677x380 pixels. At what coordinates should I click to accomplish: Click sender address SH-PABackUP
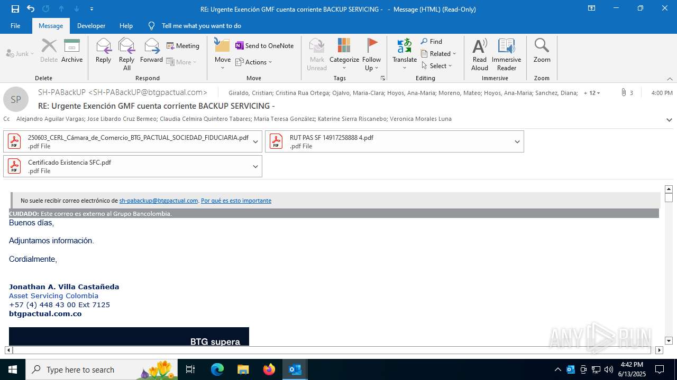(x=123, y=92)
